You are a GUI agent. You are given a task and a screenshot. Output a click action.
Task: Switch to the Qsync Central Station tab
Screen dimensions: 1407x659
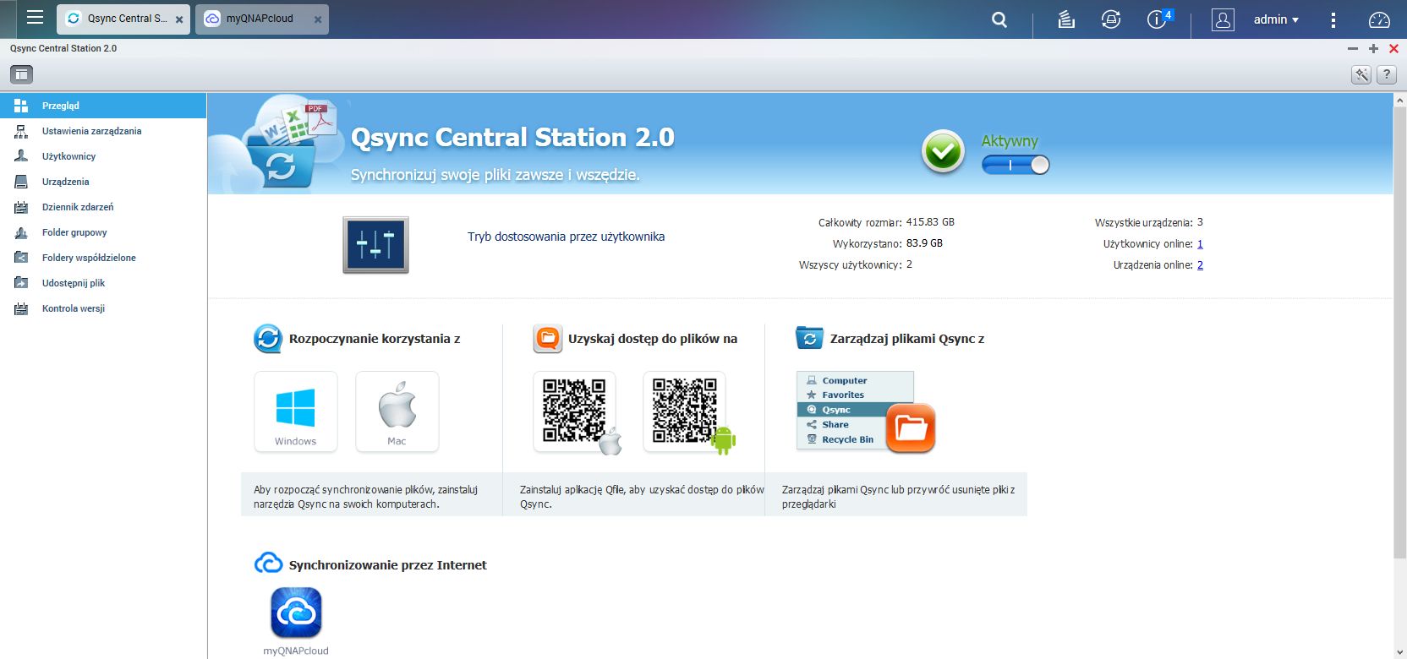coord(123,19)
